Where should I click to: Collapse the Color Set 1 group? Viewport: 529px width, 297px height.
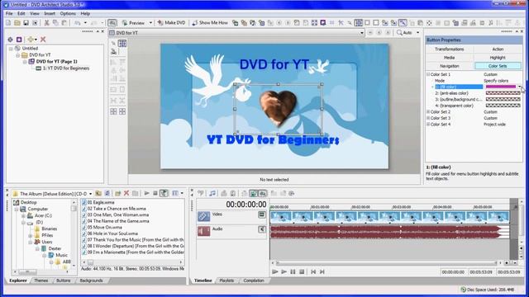click(x=428, y=74)
